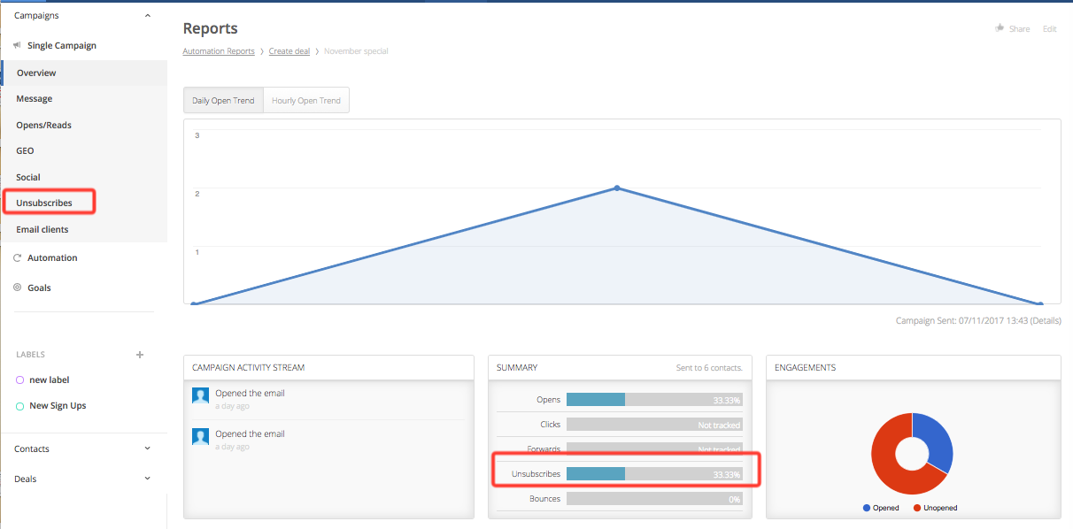Click the Share thumbtack icon
Image resolution: width=1073 pixels, height=529 pixels.
[x=1000, y=28]
